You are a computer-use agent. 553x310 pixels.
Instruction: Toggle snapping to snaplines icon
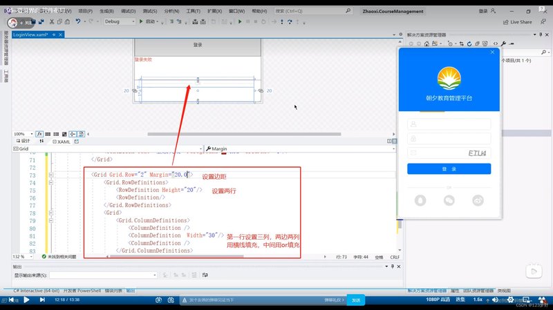click(73, 134)
